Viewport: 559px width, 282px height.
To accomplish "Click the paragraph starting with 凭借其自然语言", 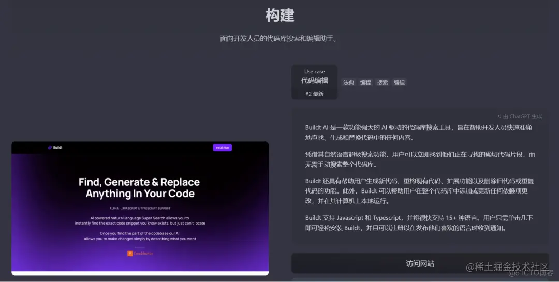I will coord(420,159).
